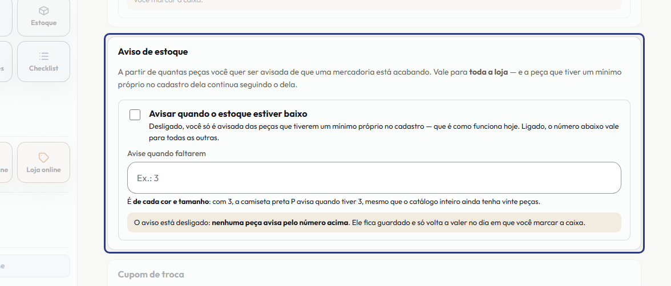
Task: Open the Estoque sidebar tile
Action: (43, 17)
